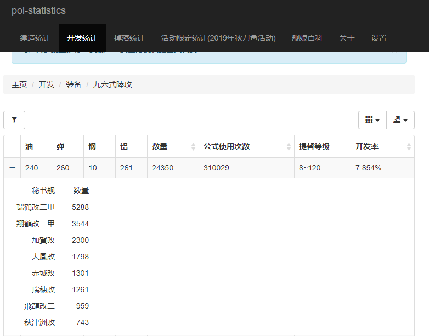This screenshot has height=336, width=429.
Task: Sort by 公式使用次数 column sort arrows
Action: tap(289, 147)
